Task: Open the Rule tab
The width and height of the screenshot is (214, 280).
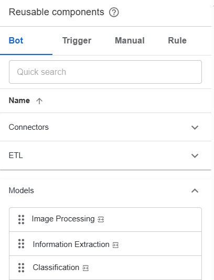Action: [x=177, y=40]
